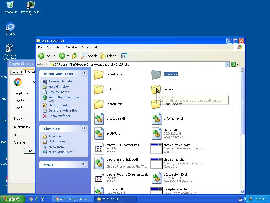Image resolution: width=270 pixels, height=203 pixels.
Task: Click Delete this folder link
Action: [59, 116]
